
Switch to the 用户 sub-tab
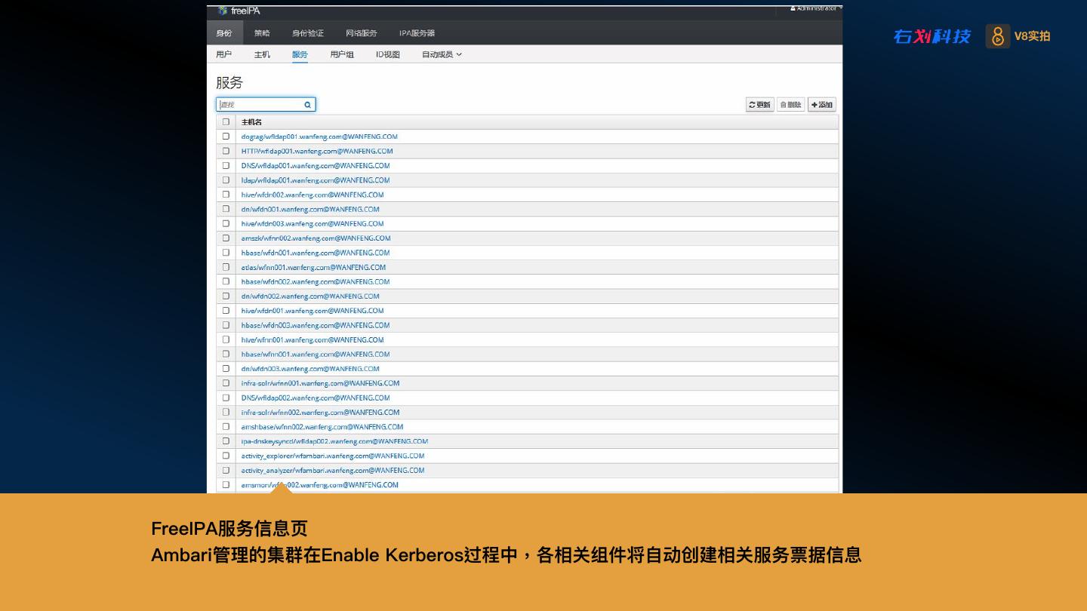(224, 54)
